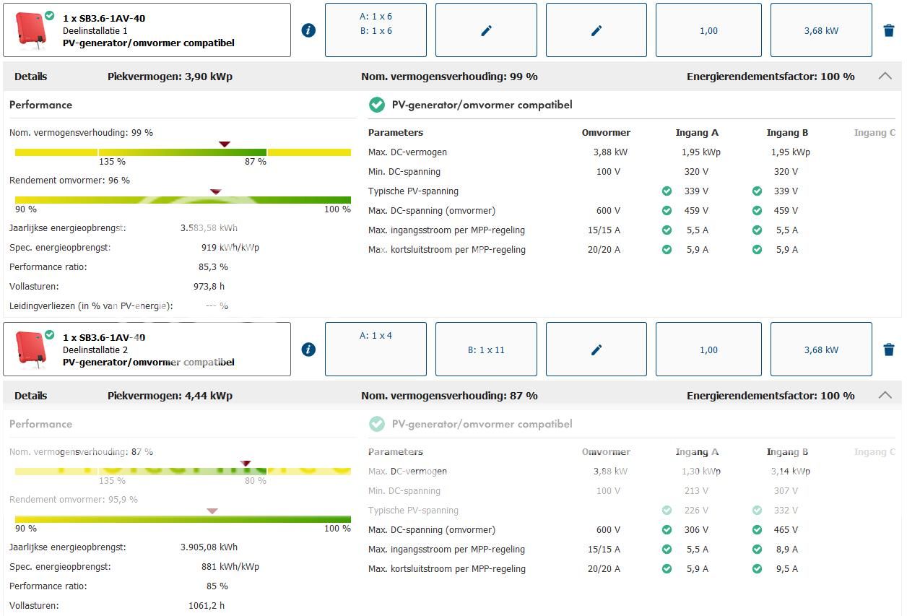Screen dimensions: 907x616
Task: Click the 99 % vermogensverhouding marker on bar
Action: tap(225, 144)
